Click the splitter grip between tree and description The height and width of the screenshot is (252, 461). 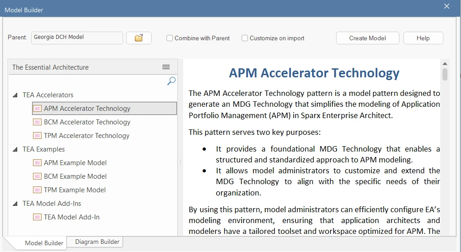(x=181, y=162)
